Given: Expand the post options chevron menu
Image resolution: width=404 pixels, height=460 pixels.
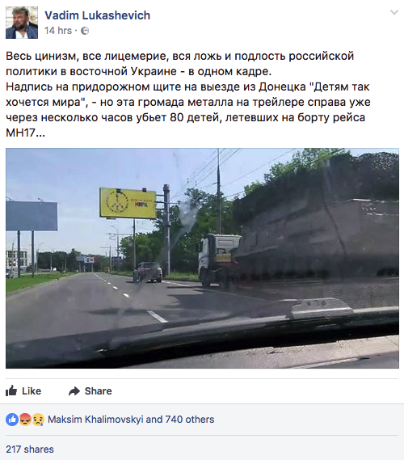Looking at the screenshot, I should tap(394, 12).
